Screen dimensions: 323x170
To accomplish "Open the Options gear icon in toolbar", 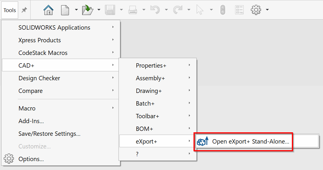I will (x=256, y=10).
